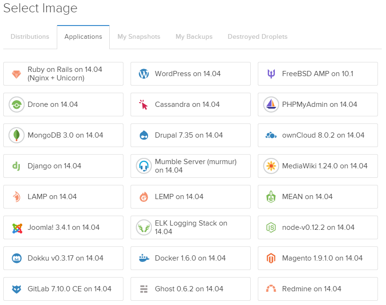Image resolution: width=386 pixels, height=305 pixels.
Task: Click the Drone green circle icon
Action: pyautogui.click(x=17, y=105)
